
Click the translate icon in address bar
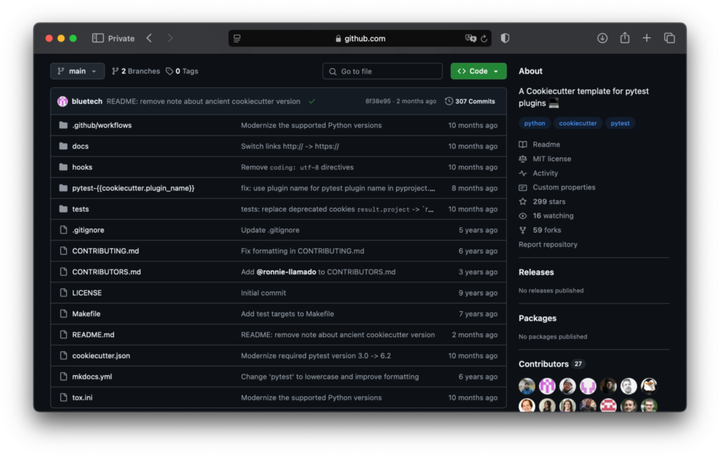click(470, 39)
